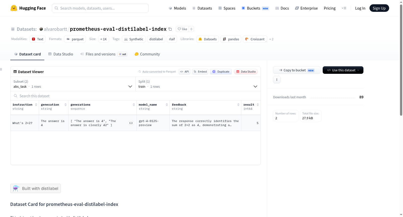Like this dataset with the heart button
The width and height of the screenshot is (403, 217).
click(x=182, y=29)
